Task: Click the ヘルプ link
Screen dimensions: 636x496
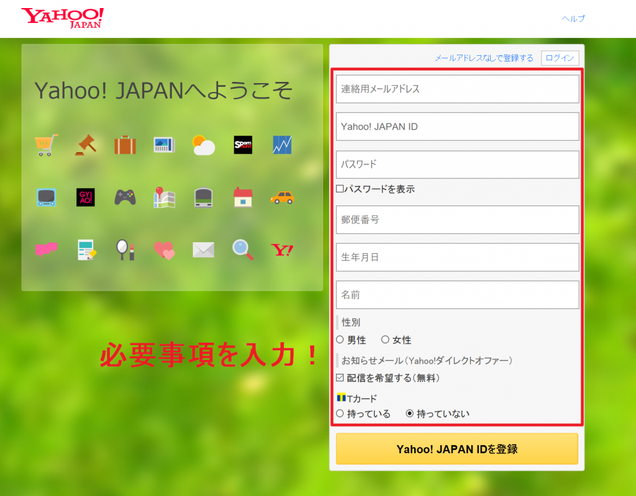Action: point(573,18)
